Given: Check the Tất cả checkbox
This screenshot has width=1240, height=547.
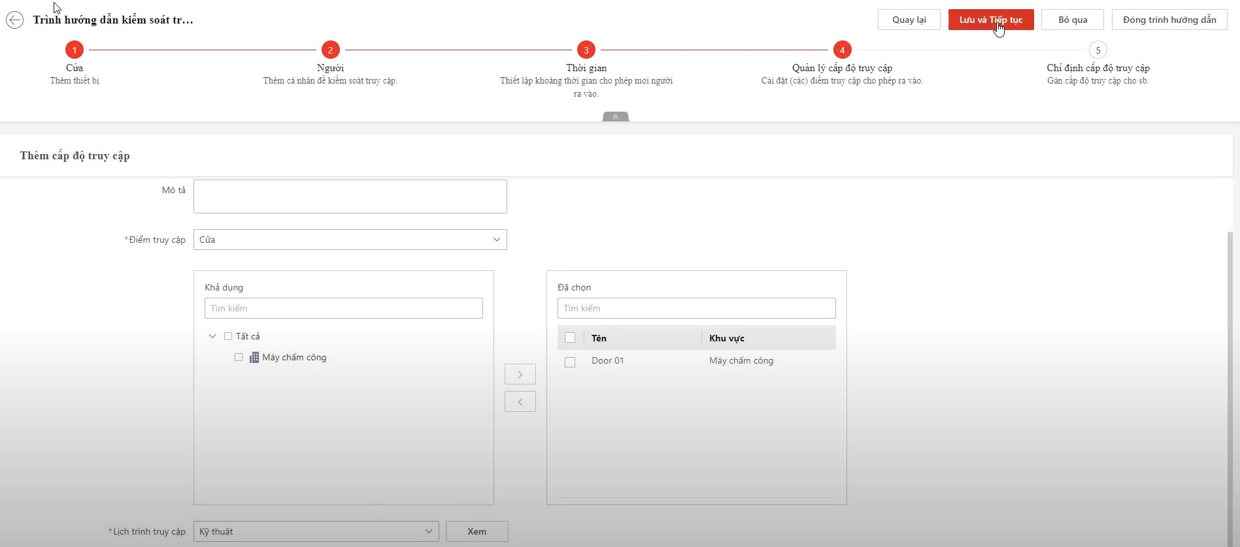Looking at the screenshot, I should pos(228,336).
